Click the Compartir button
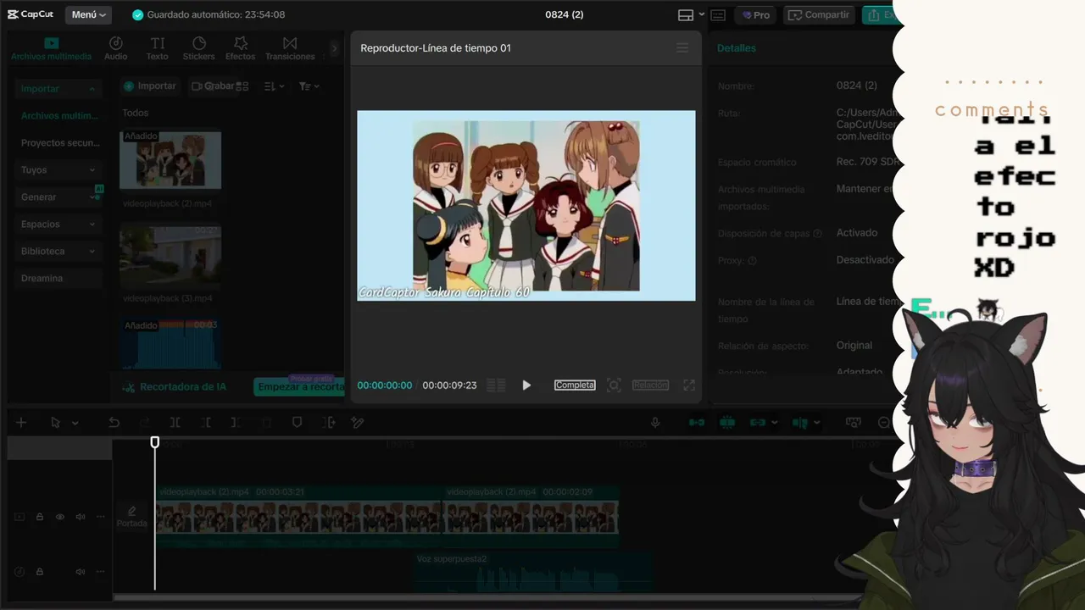 (x=818, y=14)
